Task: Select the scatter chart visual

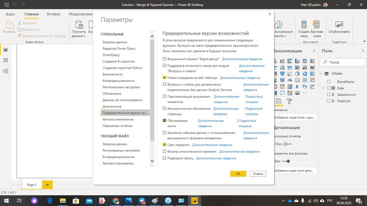Action: tap(290, 74)
